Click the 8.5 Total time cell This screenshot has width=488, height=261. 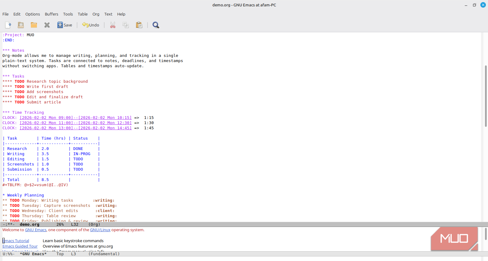click(x=45, y=180)
